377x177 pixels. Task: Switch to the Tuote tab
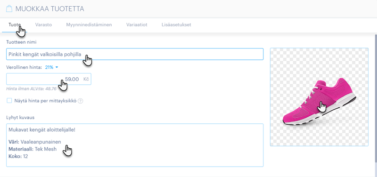click(x=15, y=25)
